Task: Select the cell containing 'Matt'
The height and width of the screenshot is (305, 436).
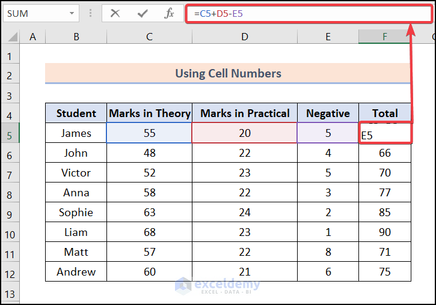Action: click(76, 252)
